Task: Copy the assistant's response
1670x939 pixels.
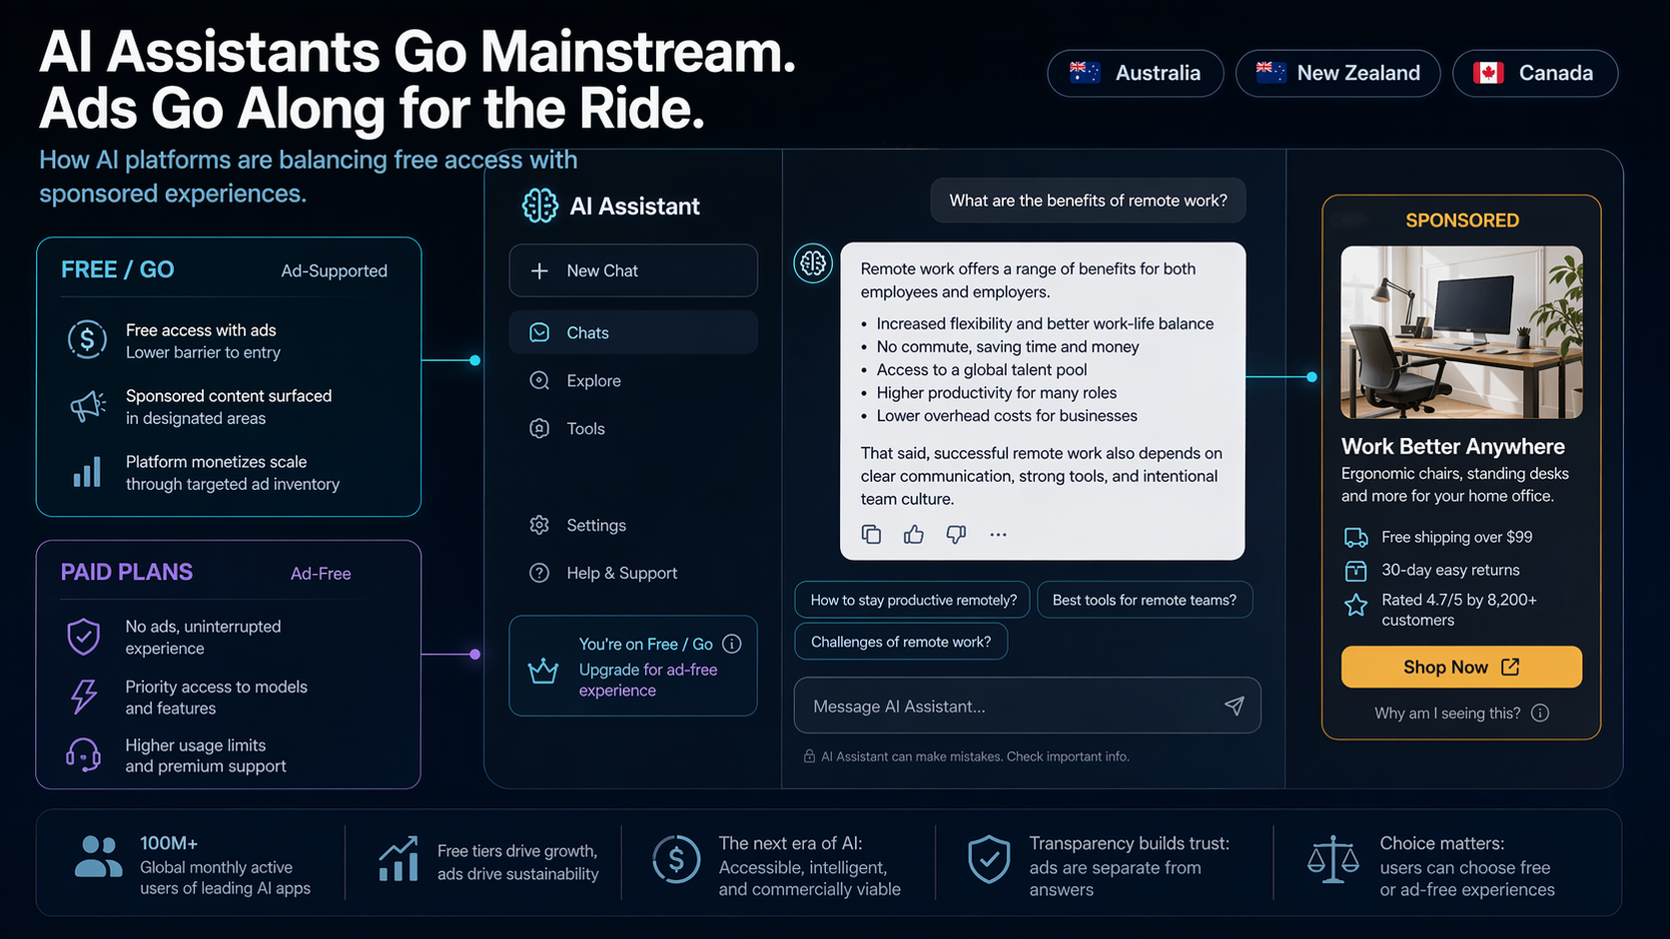Action: (x=871, y=535)
